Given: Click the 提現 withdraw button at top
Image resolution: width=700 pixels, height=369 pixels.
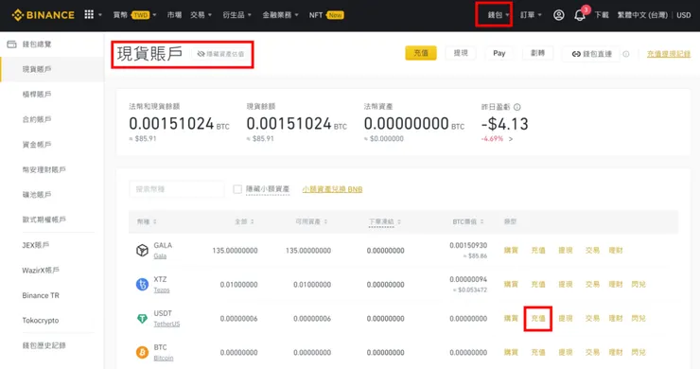Looking at the screenshot, I should [x=461, y=53].
